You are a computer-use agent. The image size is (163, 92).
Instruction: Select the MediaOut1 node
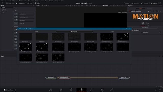click(124, 78)
